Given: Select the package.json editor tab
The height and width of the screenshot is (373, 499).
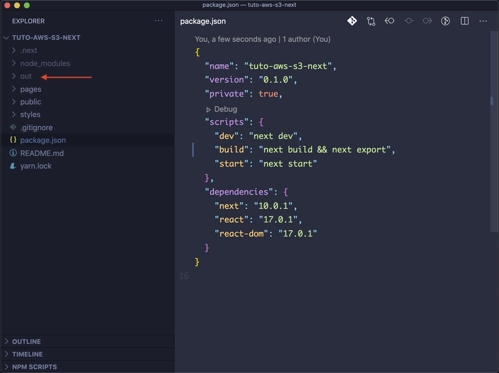Looking at the screenshot, I should (x=203, y=21).
